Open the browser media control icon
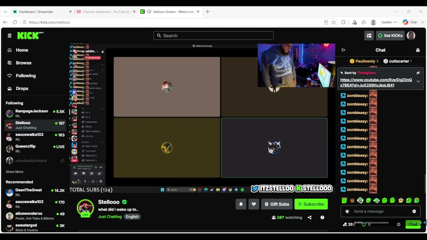Screen dimensions: 427x240 [x=354, y=22]
